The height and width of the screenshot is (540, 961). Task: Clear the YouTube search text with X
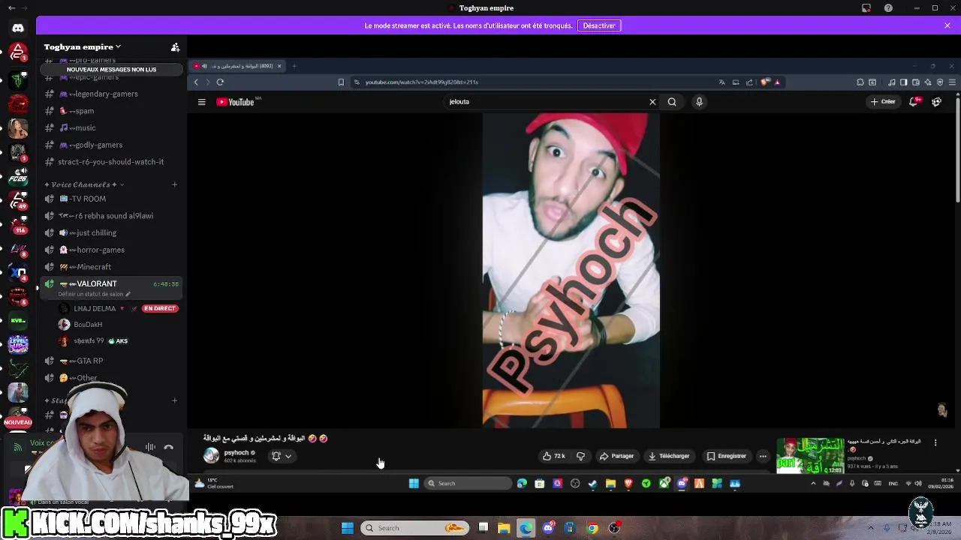point(652,102)
